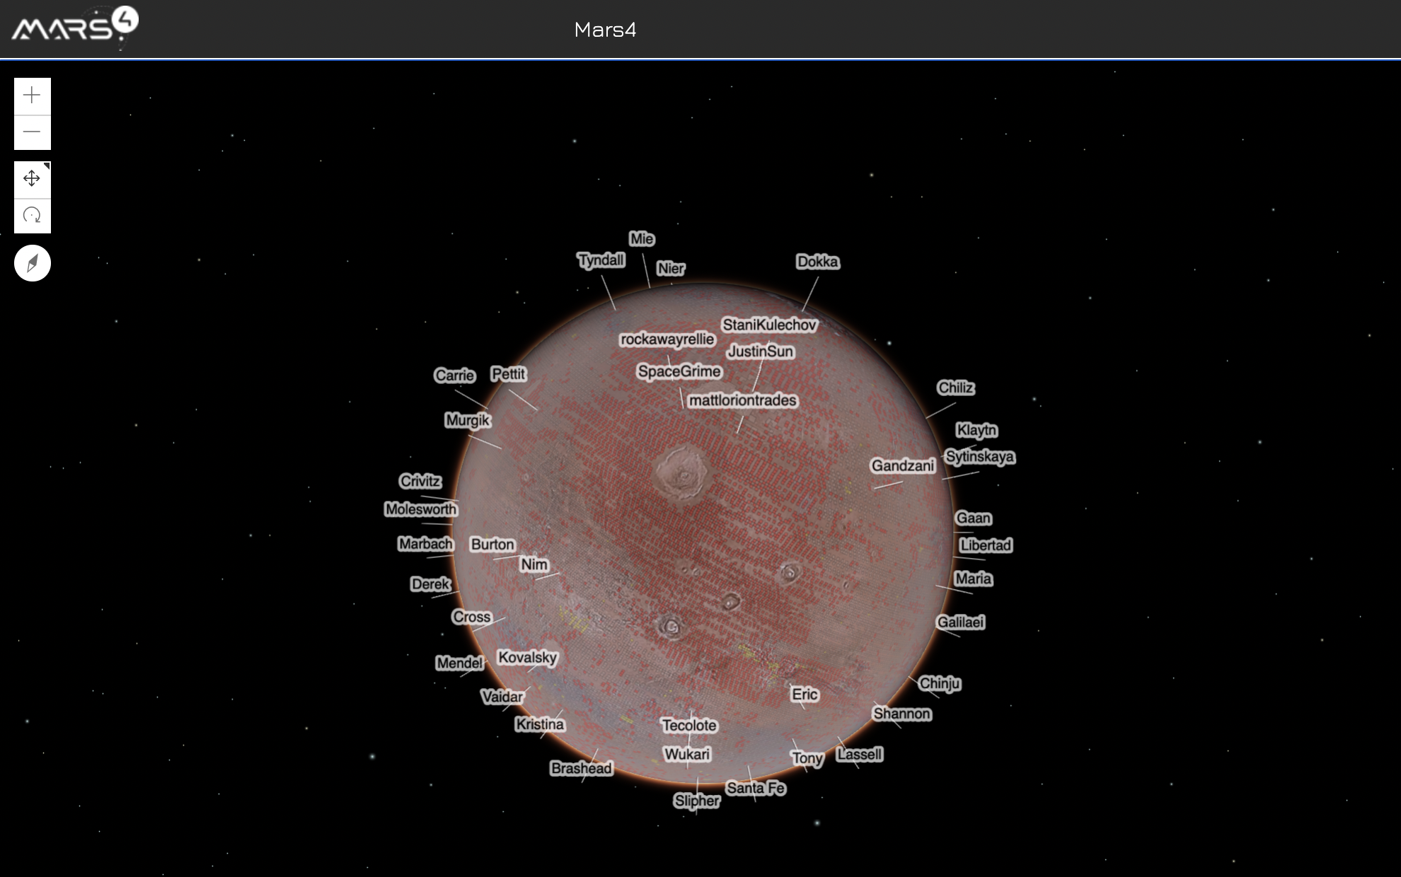Select the rotate navigation tool
This screenshot has height=877, width=1401.
32,216
